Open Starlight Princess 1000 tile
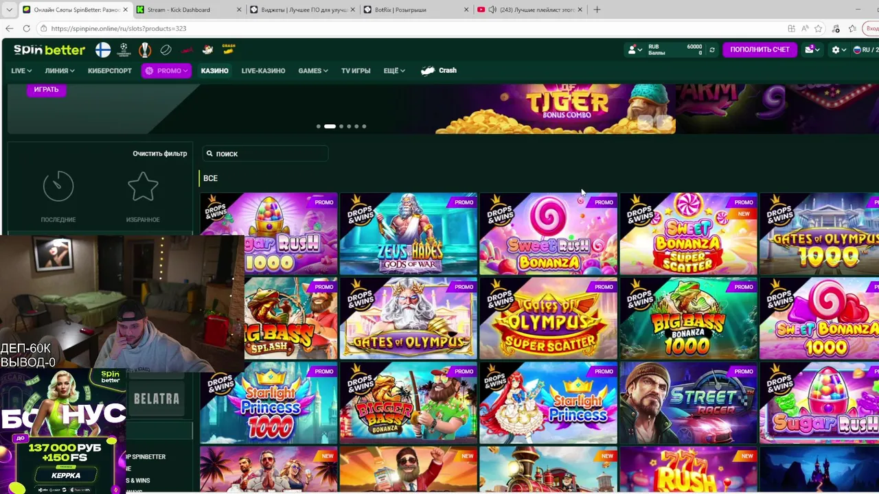 coord(269,403)
